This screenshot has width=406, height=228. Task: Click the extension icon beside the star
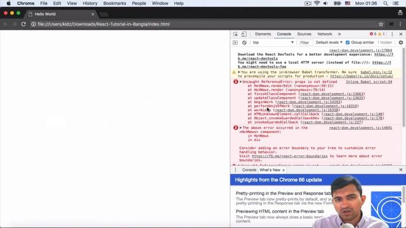[x=391, y=24]
